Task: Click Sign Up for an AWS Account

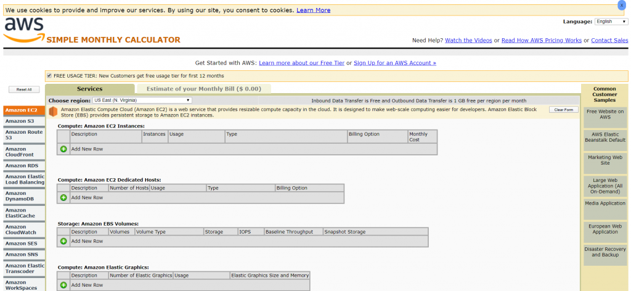Action: [395, 63]
